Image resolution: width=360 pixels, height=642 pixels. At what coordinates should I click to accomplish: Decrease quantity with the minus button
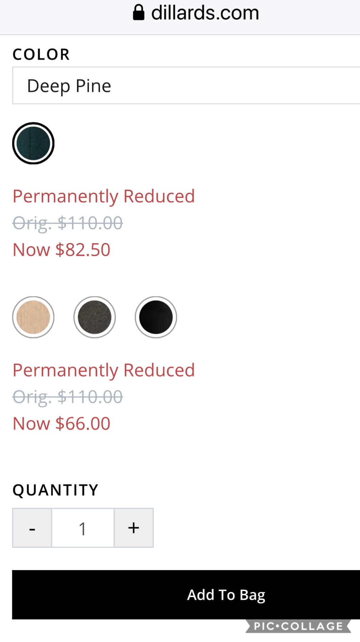(x=32, y=528)
